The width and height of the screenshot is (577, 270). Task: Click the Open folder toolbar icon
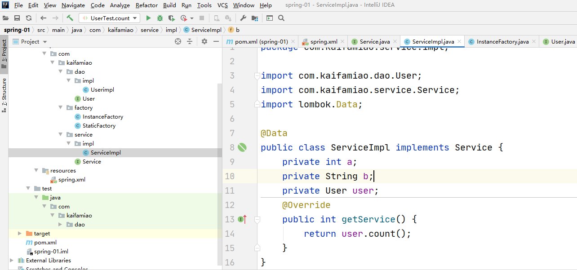pos(6,18)
